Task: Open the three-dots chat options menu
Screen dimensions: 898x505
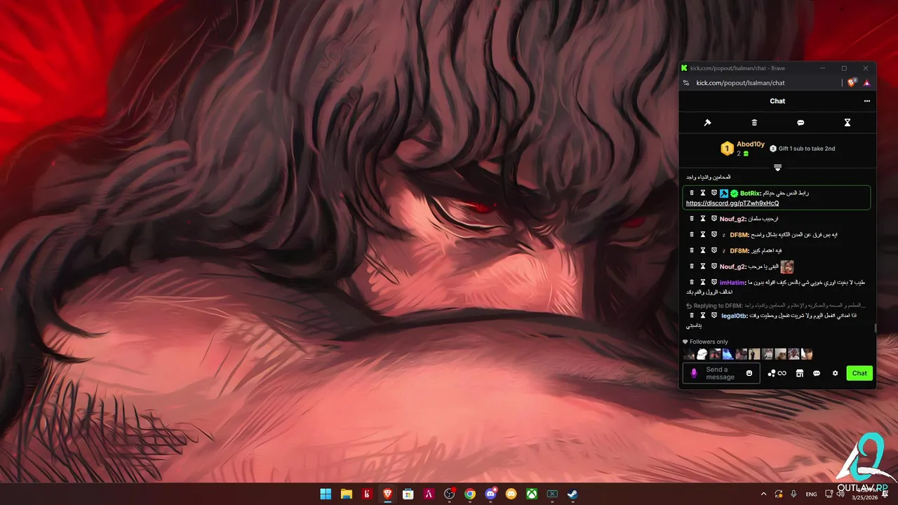Action: point(866,101)
